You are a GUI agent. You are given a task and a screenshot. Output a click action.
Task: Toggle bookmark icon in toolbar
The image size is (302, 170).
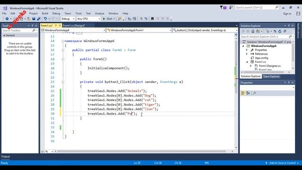(152, 19)
